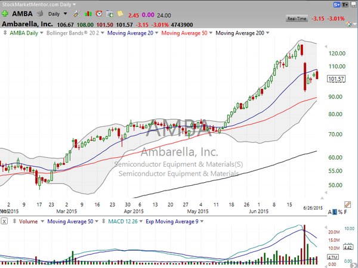
Task: Click the 4.7M volume value marker
Action: coord(333,257)
